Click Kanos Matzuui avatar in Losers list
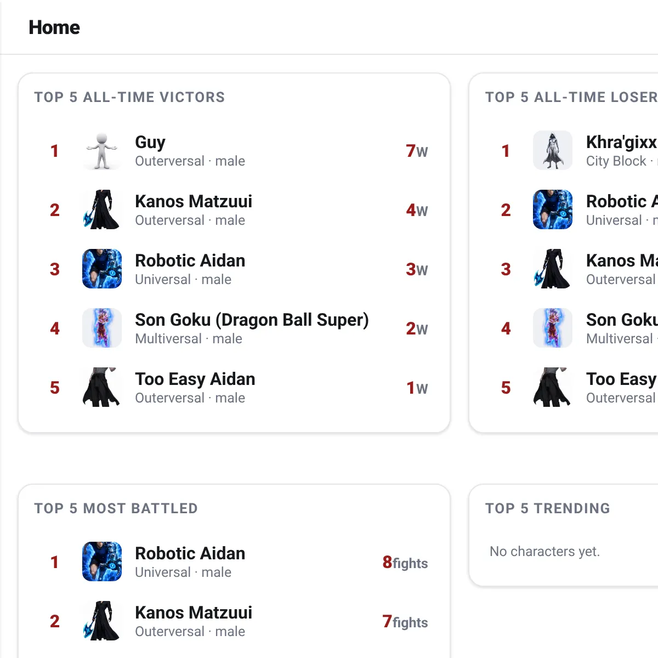 [x=553, y=269]
